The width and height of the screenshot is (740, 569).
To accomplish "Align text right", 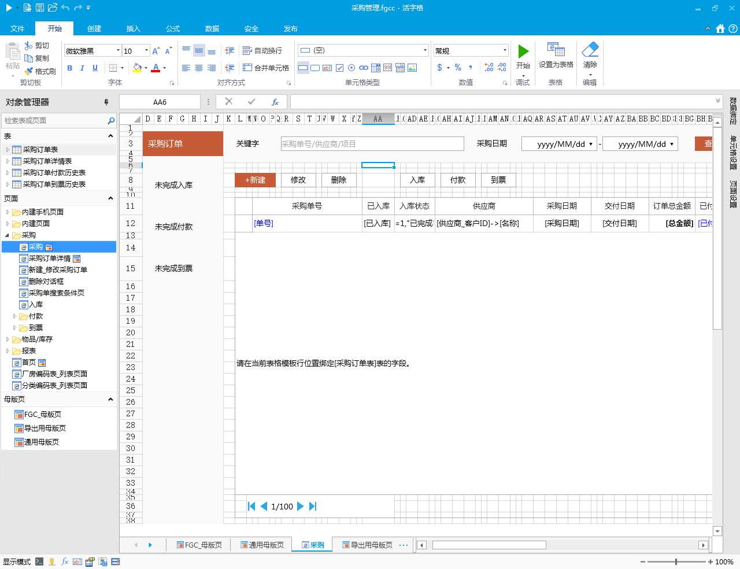I will [x=212, y=68].
